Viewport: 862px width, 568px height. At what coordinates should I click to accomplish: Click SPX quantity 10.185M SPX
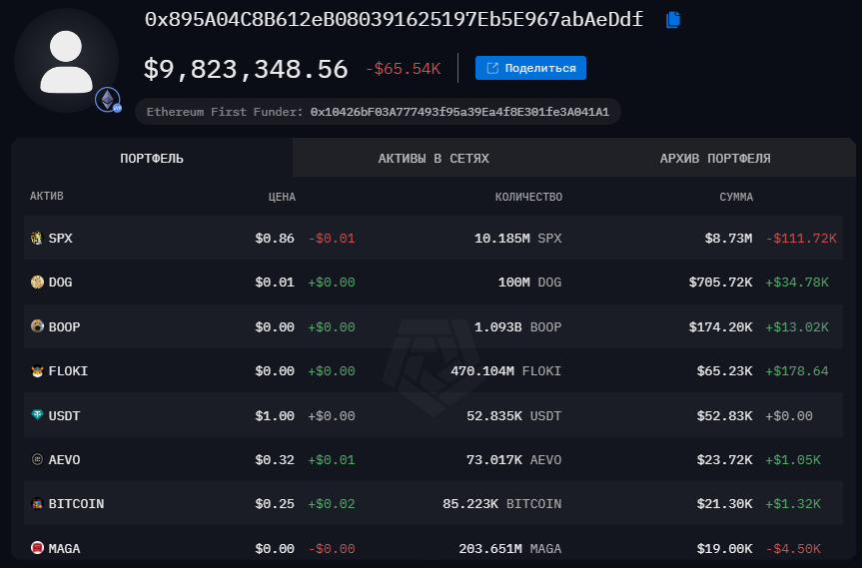pyautogui.click(x=517, y=239)
